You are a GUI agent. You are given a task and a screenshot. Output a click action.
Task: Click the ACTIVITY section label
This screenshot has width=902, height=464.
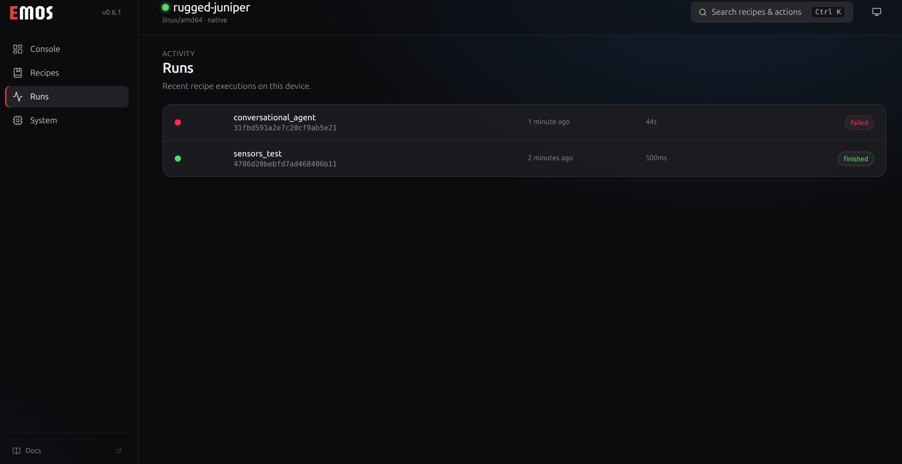pos(179,54)
